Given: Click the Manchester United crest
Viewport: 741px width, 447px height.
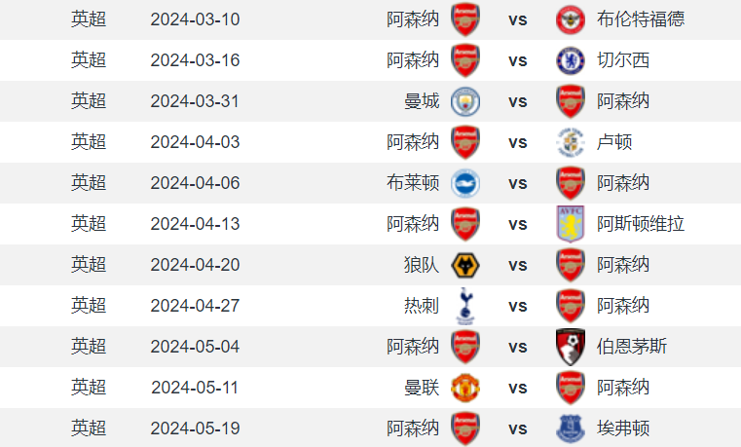Looking at the screenshot, I should (x=465, y=388).
